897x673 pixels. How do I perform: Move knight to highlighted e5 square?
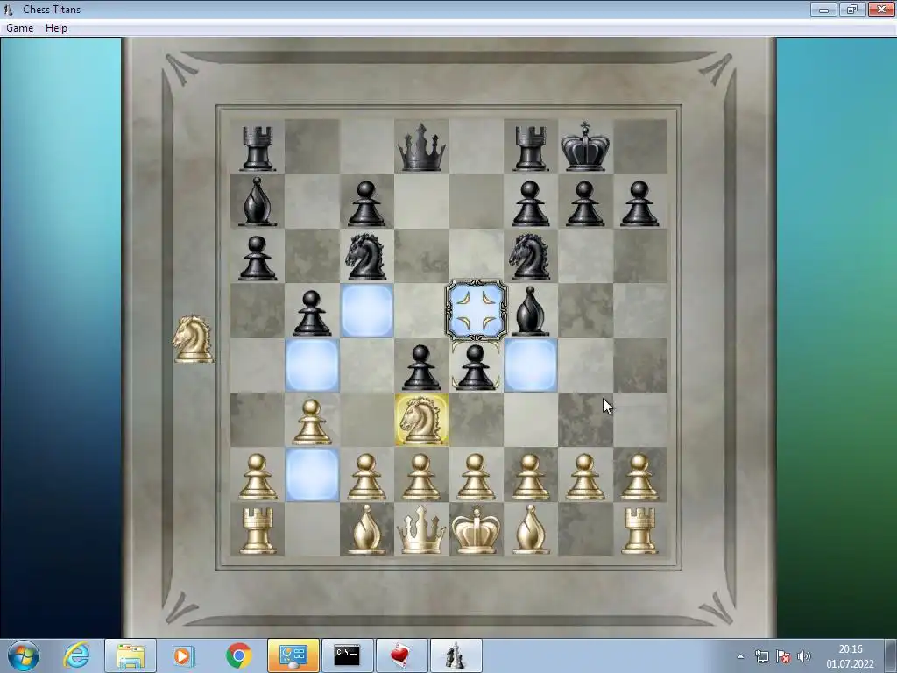click(476, 310)
